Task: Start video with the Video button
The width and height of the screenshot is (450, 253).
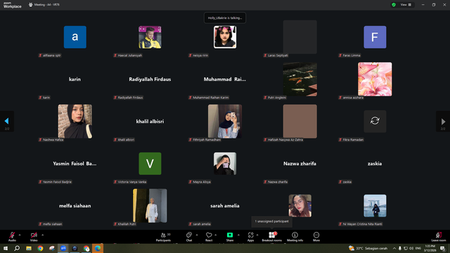Action: tap(34, 237)
